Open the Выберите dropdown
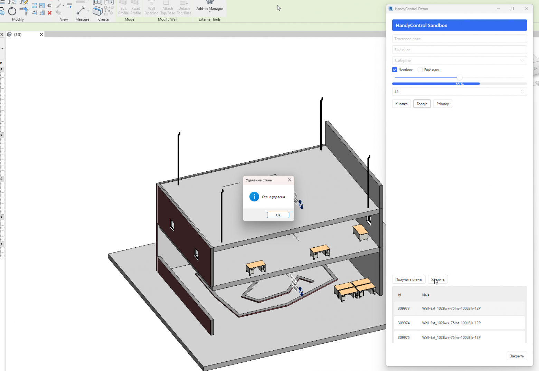The height and width of the screenshot is (371, 539). pyautogui.click(x=459, y=60)
